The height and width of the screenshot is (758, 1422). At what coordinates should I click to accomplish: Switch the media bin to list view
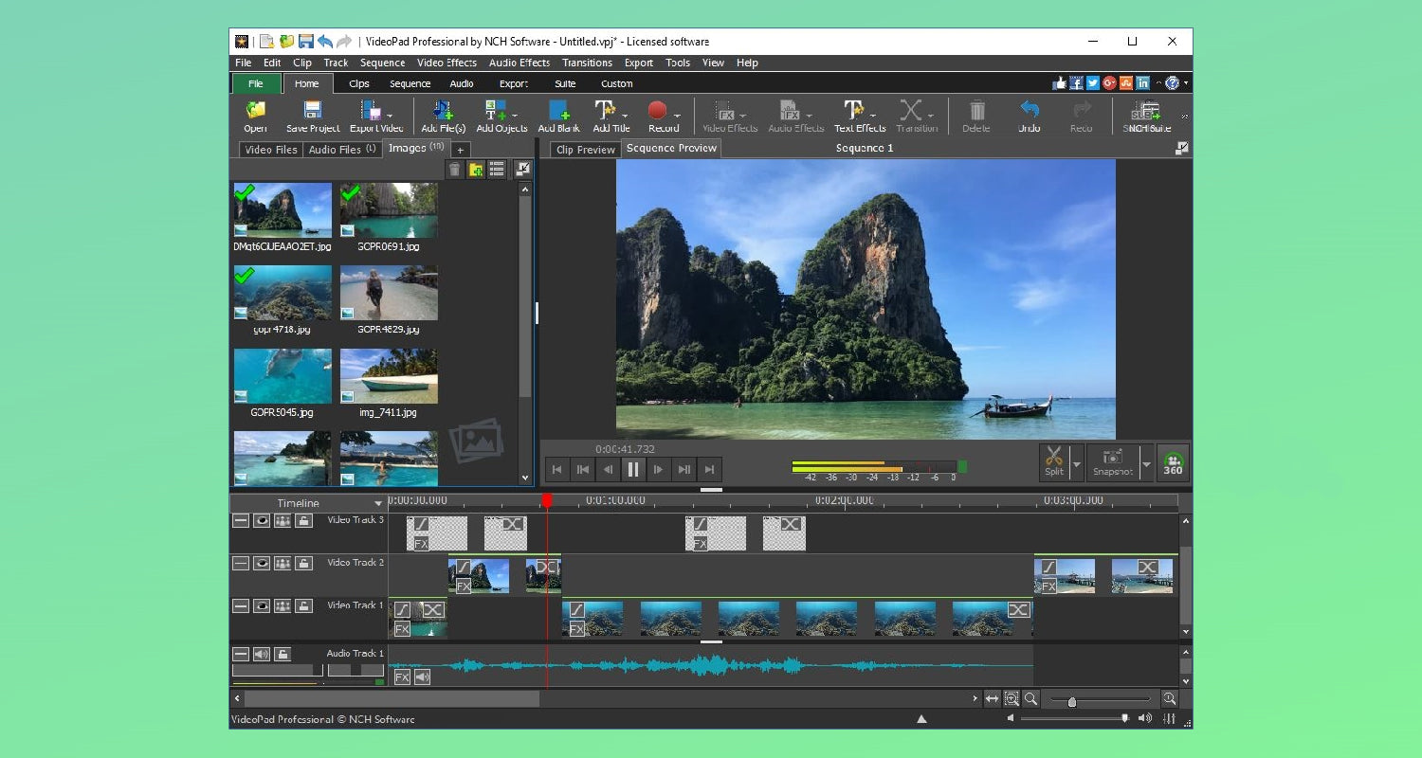(497, 170)
